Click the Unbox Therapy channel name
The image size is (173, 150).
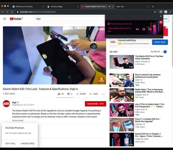click(141, 61)
